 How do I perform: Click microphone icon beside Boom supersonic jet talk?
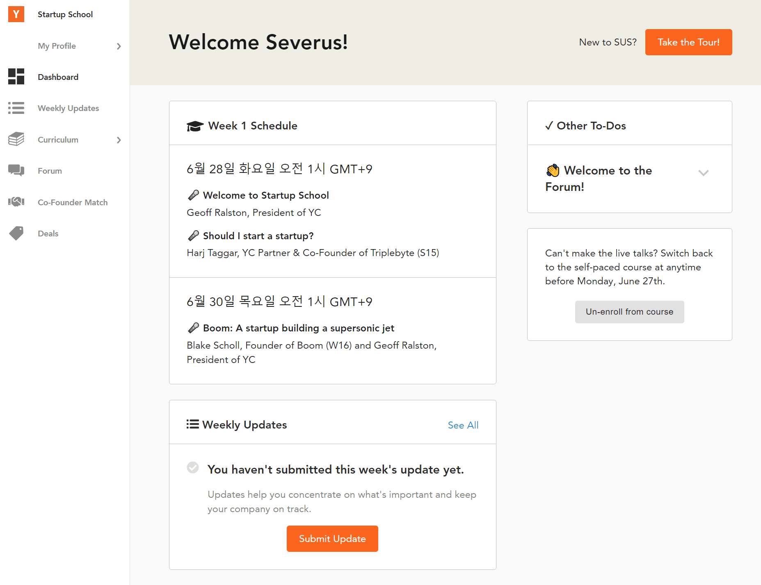coord(193,328)
